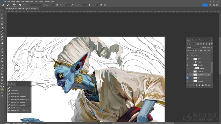Image resolution: width=221 pixels, height=124 pixels.
Task: Show the hidden details group
Action: coord(187,62)
